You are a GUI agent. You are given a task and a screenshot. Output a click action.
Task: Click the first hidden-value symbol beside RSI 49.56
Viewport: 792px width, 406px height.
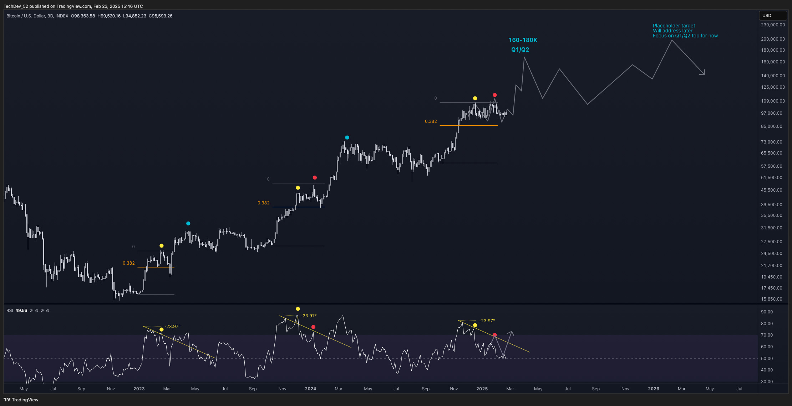point(31,311)
